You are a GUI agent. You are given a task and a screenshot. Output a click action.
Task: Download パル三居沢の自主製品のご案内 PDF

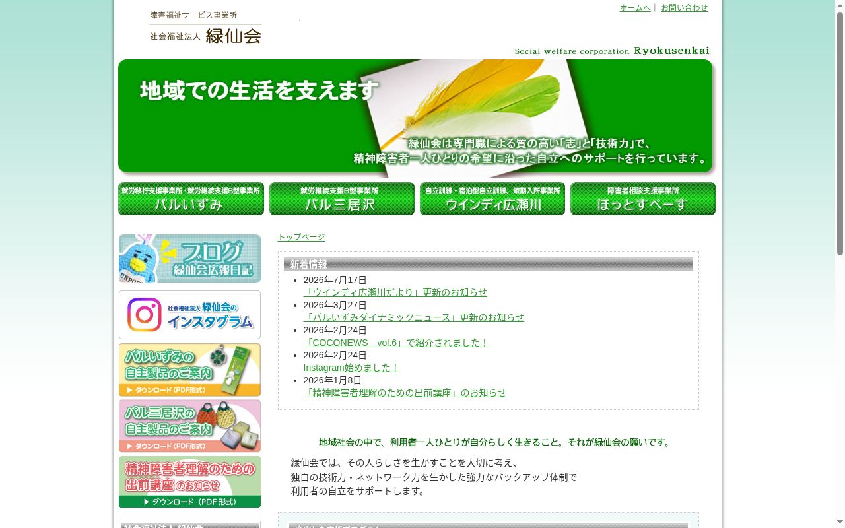coord(189,426)
